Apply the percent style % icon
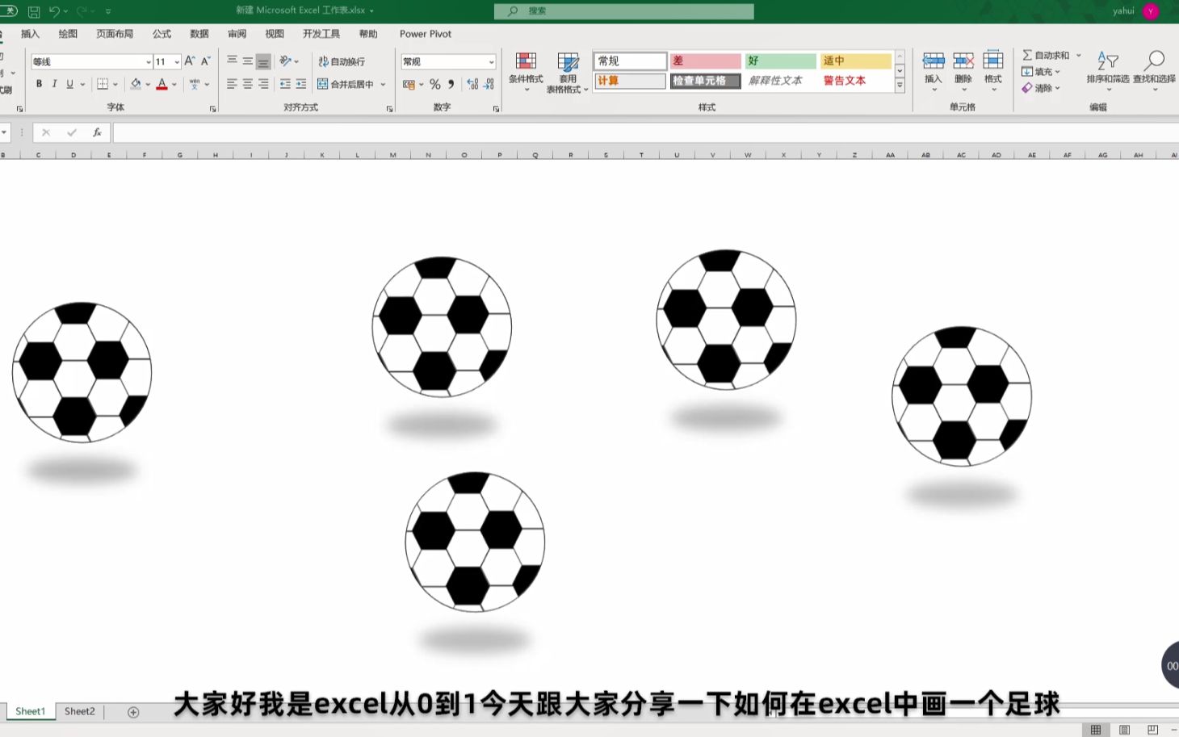Screen dimensions: 1179x737 (434, 84)
